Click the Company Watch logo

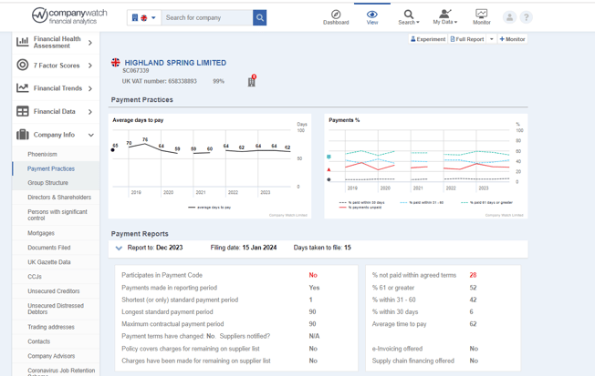pos(69,15)
